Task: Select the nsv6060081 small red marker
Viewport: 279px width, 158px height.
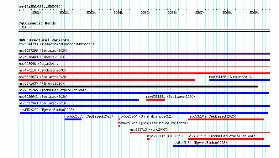Action: pos(148,139)
